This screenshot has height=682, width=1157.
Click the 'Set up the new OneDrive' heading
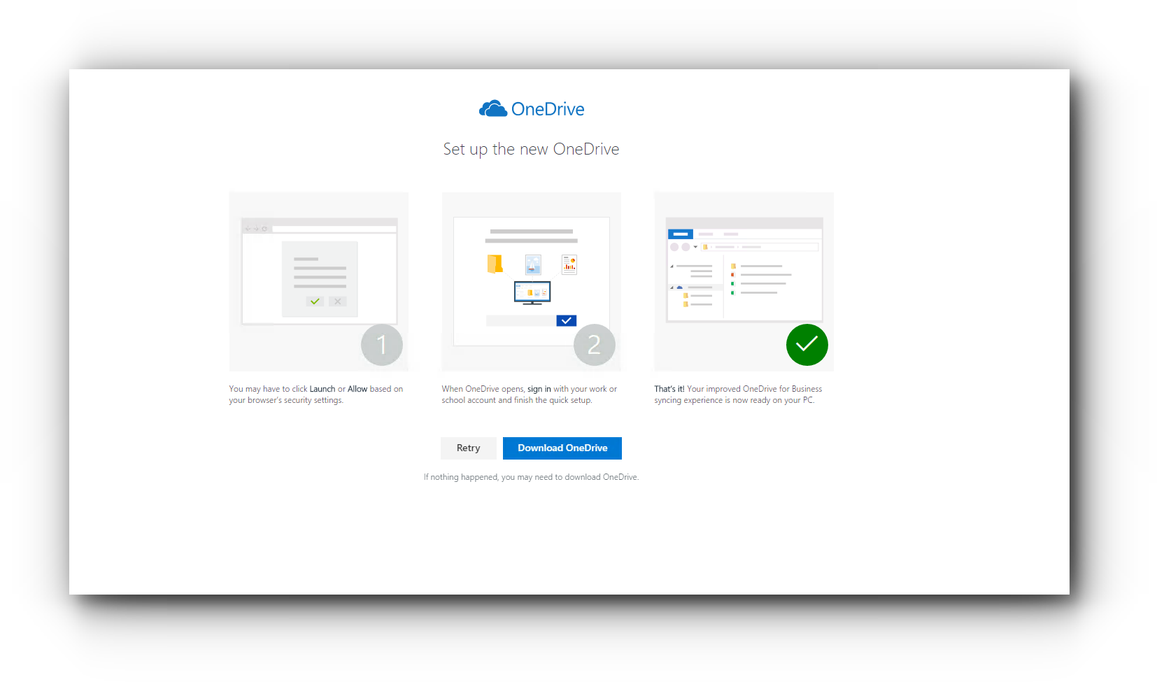(x=531, y=150)
